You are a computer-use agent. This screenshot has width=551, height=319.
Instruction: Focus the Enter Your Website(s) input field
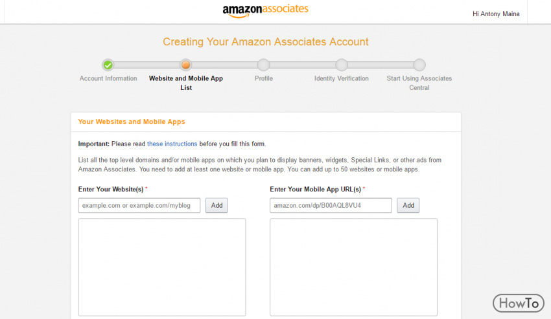(x=139, y=205)
